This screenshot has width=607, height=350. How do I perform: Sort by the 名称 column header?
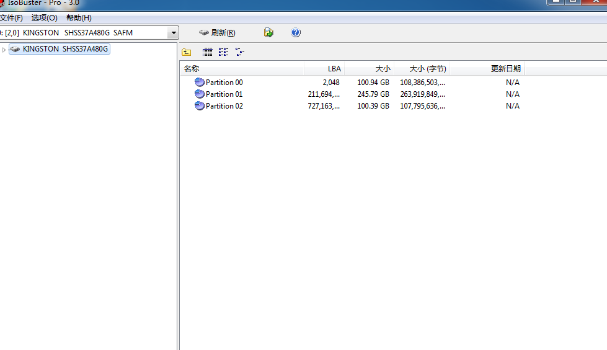pos(242,69)
